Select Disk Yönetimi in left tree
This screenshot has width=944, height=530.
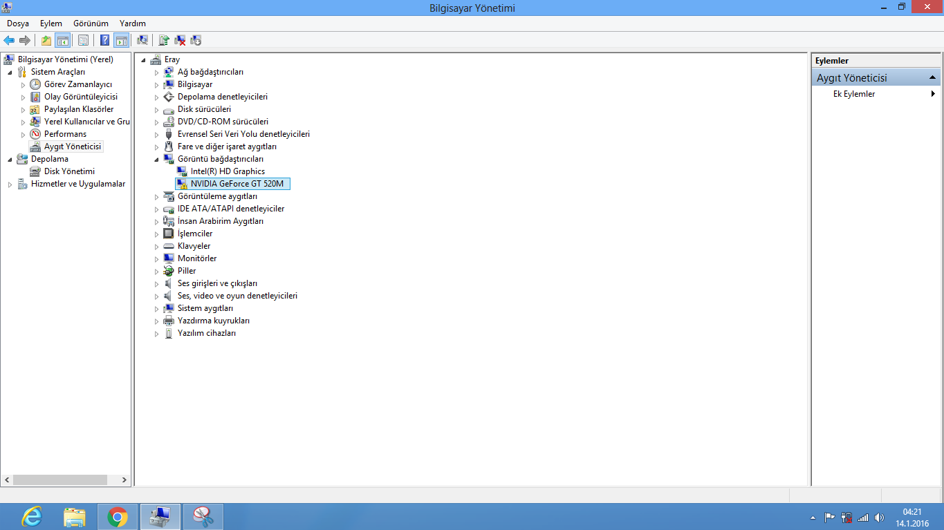pos(69,171)
